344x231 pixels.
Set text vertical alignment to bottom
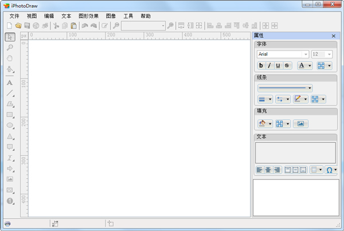[x=303, y=170]
